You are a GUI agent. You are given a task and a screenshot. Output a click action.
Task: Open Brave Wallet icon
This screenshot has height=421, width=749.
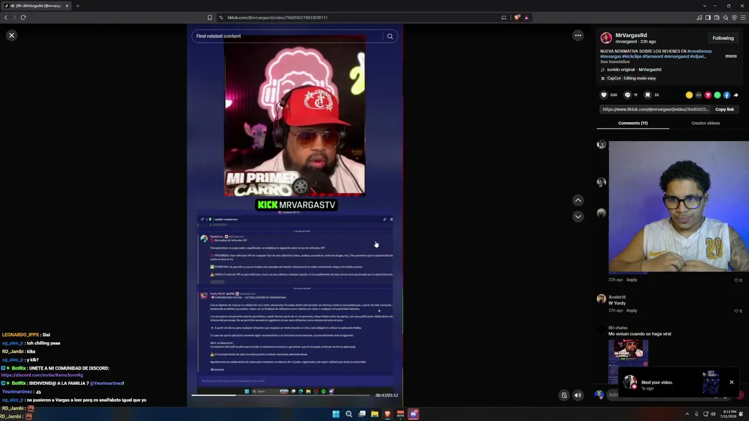coord(716,18)
